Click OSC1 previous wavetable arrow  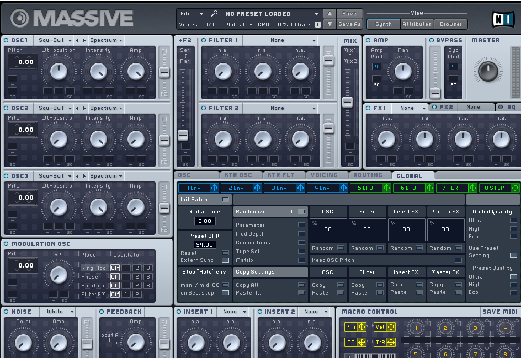77,40
